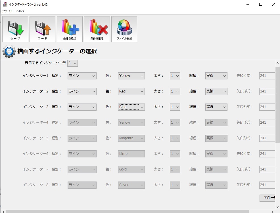This screenshot has width=280, height=213.
Task: Click the 条件を追加 (Add condition) icon
Action: coord(70,29)
